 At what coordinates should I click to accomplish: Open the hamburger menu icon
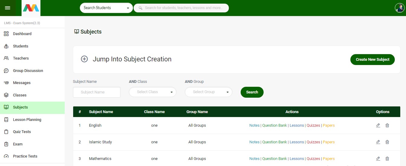click(x=8, y=8)
